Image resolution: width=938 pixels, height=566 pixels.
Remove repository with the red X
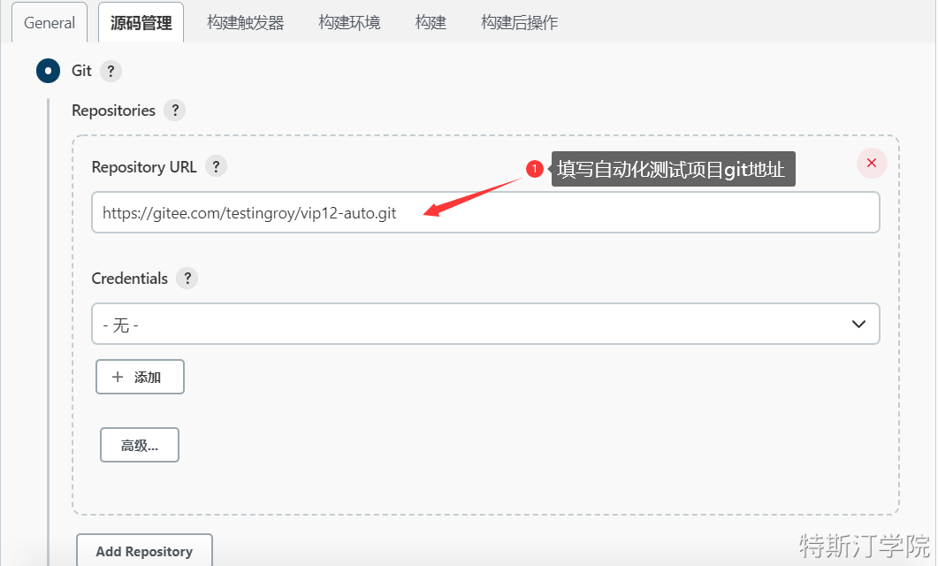coord(872,163)
